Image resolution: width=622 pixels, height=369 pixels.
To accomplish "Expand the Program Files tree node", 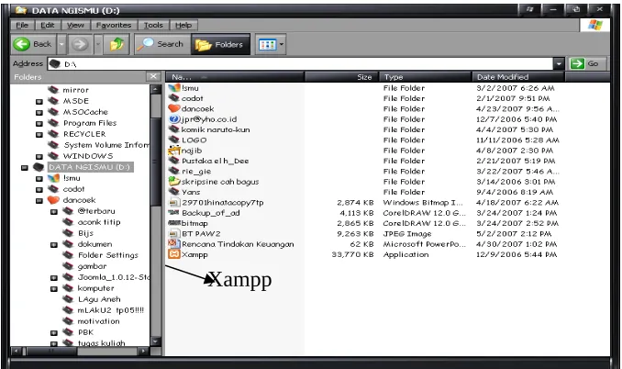I will point(39,123).
